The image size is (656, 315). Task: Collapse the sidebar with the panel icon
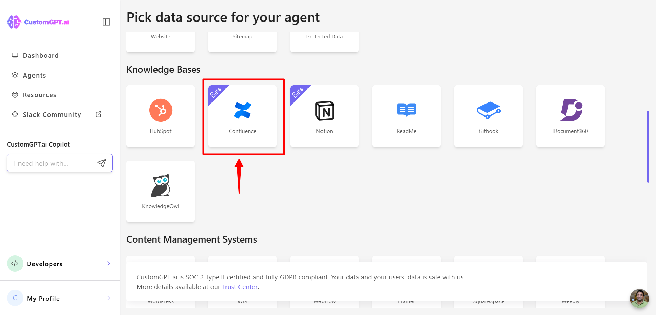coord(106,22)
